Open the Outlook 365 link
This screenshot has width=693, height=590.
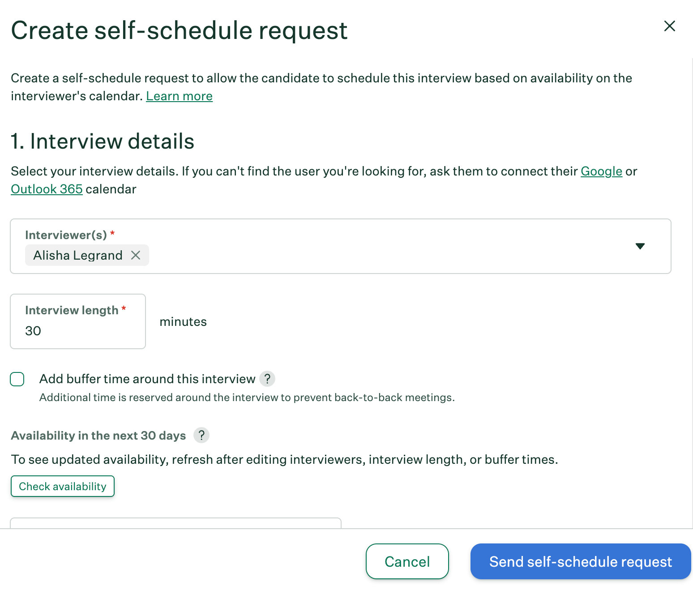[x=47, y=189]
